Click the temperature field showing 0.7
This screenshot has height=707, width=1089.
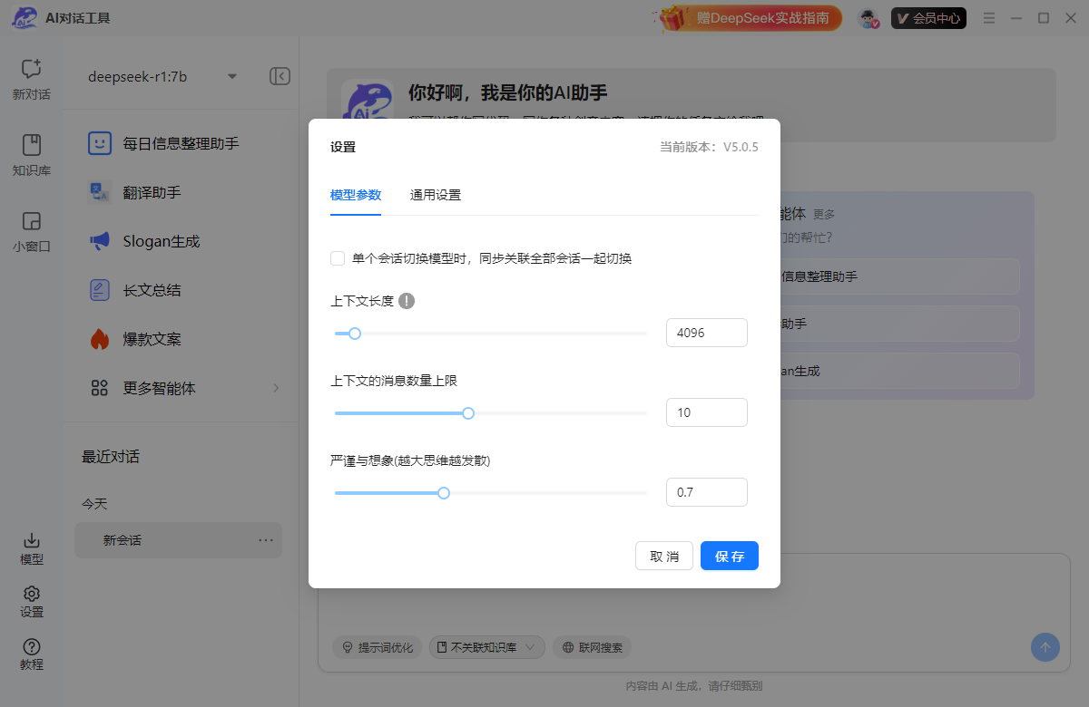[x=707, y=492]
